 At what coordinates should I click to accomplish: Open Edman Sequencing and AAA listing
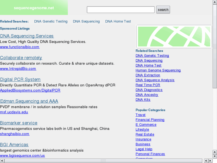[29, 101]
